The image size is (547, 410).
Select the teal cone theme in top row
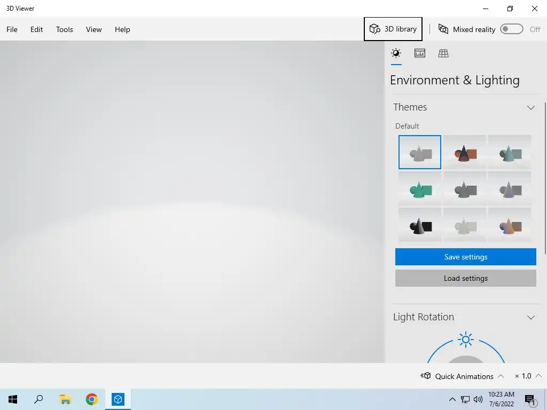pyautogui.click(x=510, y=152)
